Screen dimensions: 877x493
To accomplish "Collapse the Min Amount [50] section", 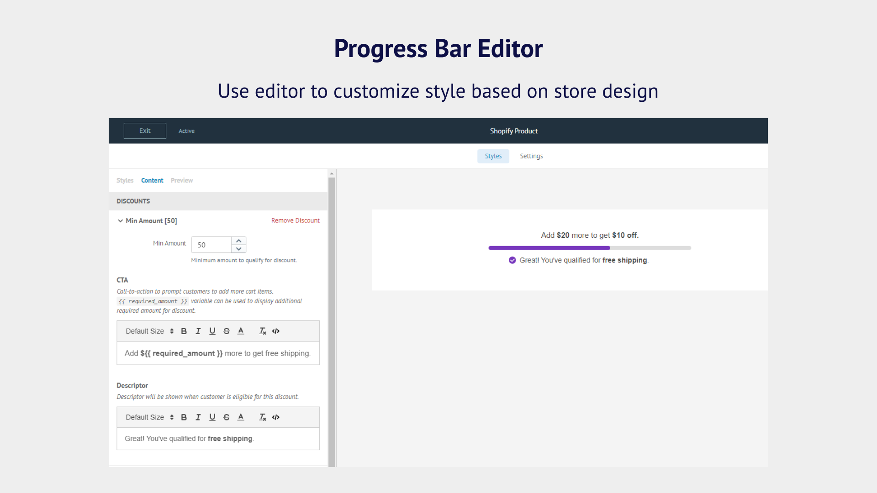I will tap(121, 221).
